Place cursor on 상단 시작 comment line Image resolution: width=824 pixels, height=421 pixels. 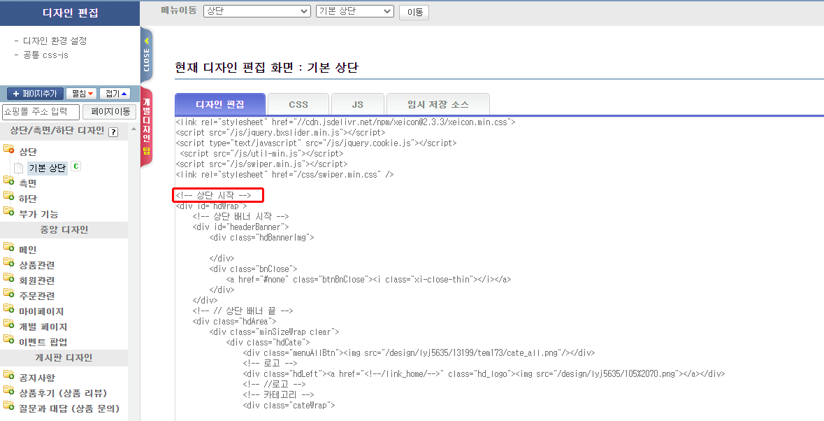pyautogui.click(x=213, y=196)
